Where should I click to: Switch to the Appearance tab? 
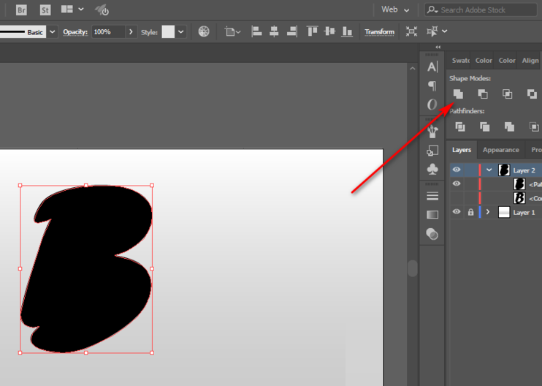coord(500,150)
